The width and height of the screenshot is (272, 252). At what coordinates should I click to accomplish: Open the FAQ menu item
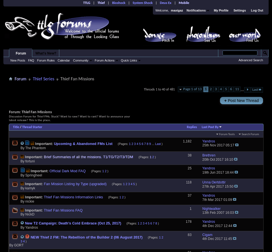pos(31,60)
